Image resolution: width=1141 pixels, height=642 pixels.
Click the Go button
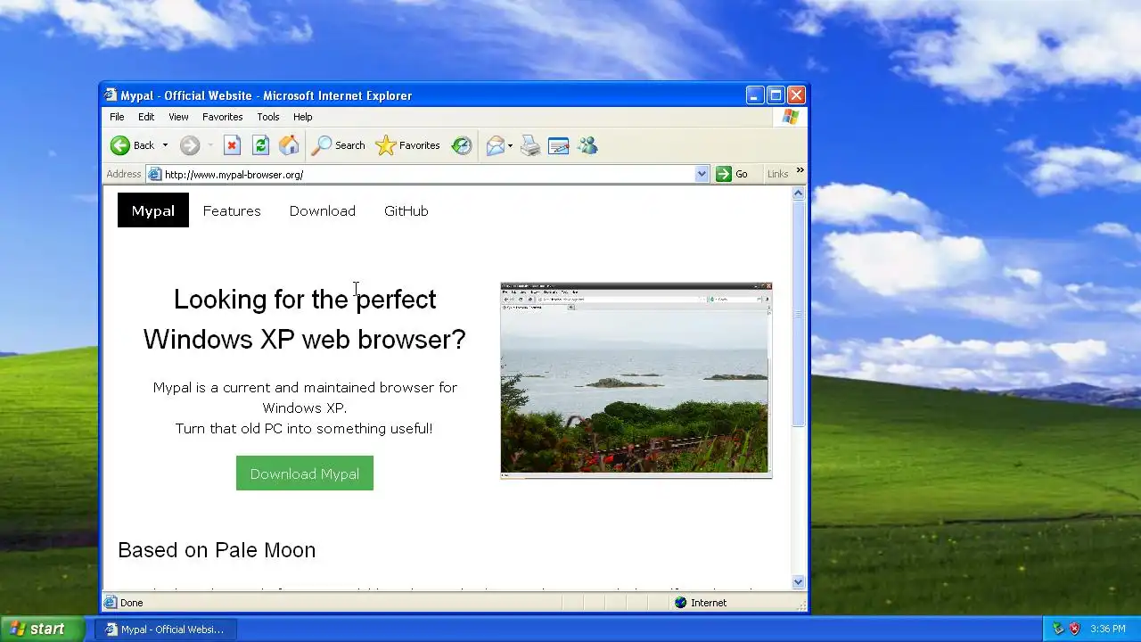click(x=733, y=174)
